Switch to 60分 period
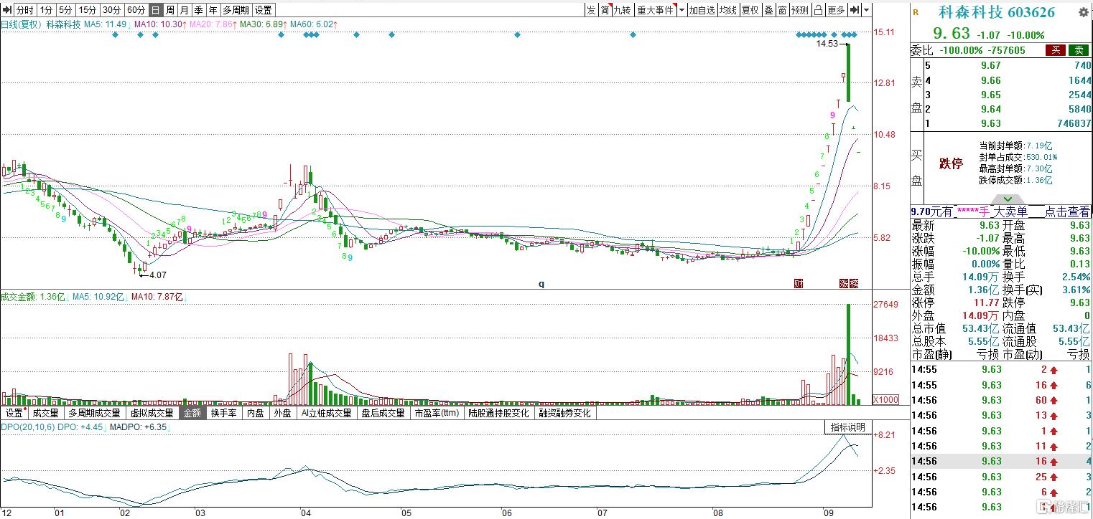1093x519 pixels. 136,10
